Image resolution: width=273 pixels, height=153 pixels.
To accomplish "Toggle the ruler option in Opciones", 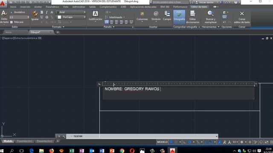I will [224, 17].
